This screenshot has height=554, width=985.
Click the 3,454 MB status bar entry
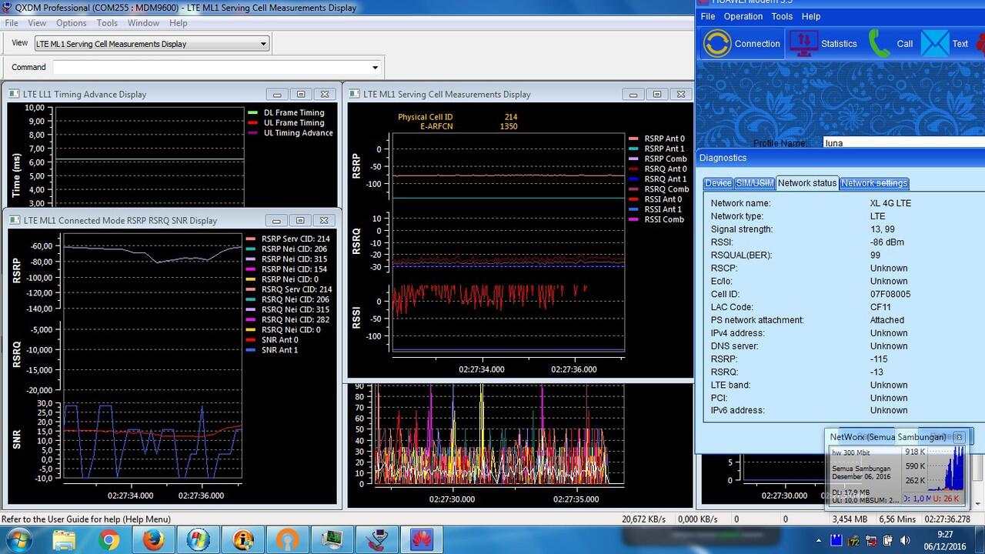[850, 519]
